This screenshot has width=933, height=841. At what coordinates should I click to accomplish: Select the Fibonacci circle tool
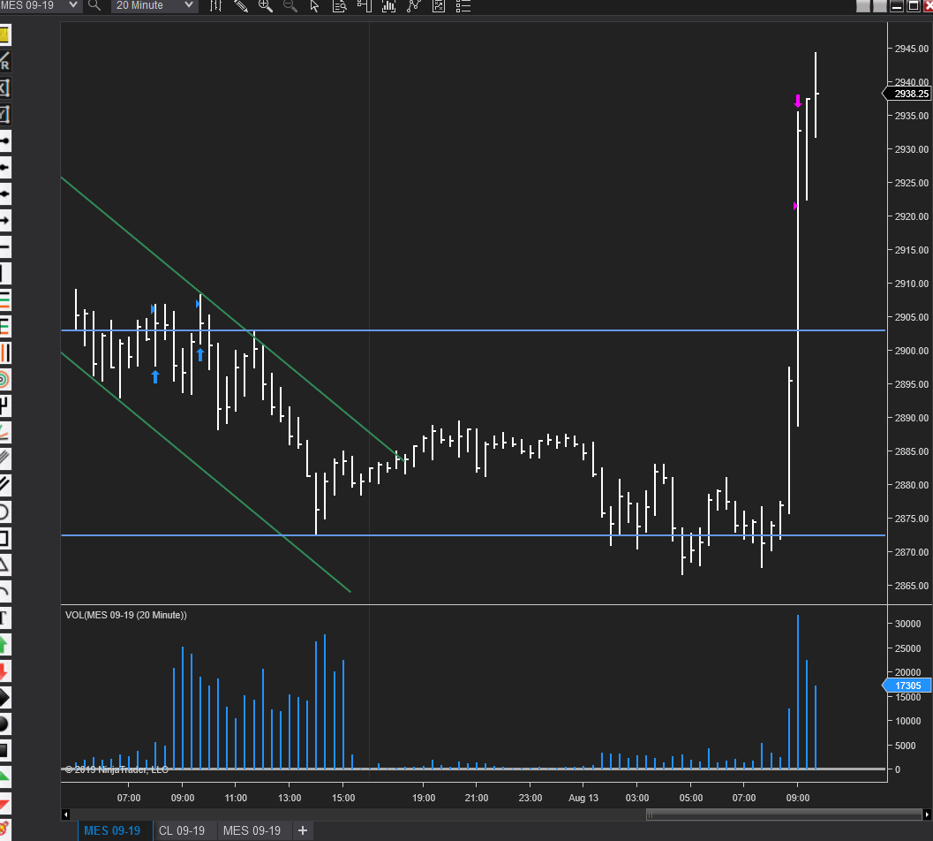coord(4,379)
